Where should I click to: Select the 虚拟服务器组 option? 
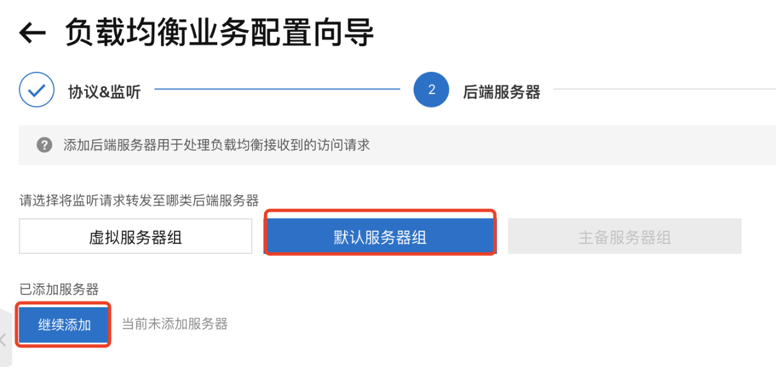point(135,236)
